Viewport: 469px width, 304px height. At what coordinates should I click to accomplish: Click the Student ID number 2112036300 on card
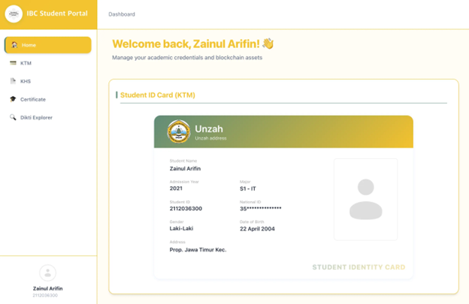coord(186,209)
